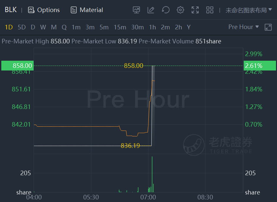
Task: Switch to the 5D timeframe
Action: (x=22, y=27)
